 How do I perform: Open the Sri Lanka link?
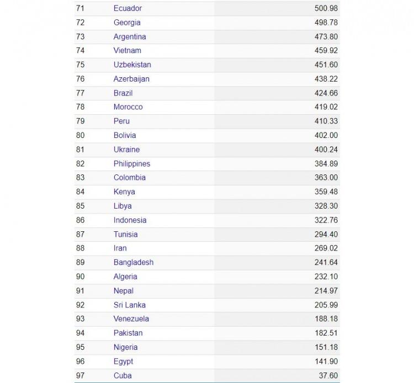click(x=129, y=305)
